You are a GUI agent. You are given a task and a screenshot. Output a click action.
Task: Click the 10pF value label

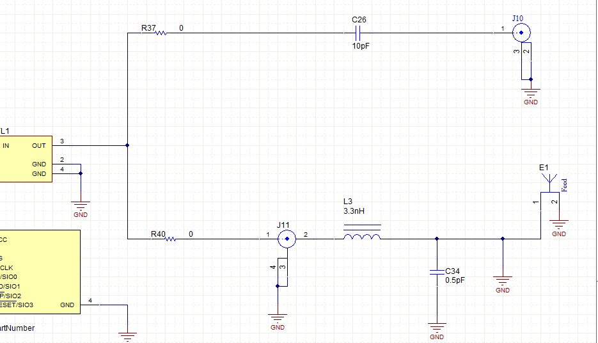[361, 46]
